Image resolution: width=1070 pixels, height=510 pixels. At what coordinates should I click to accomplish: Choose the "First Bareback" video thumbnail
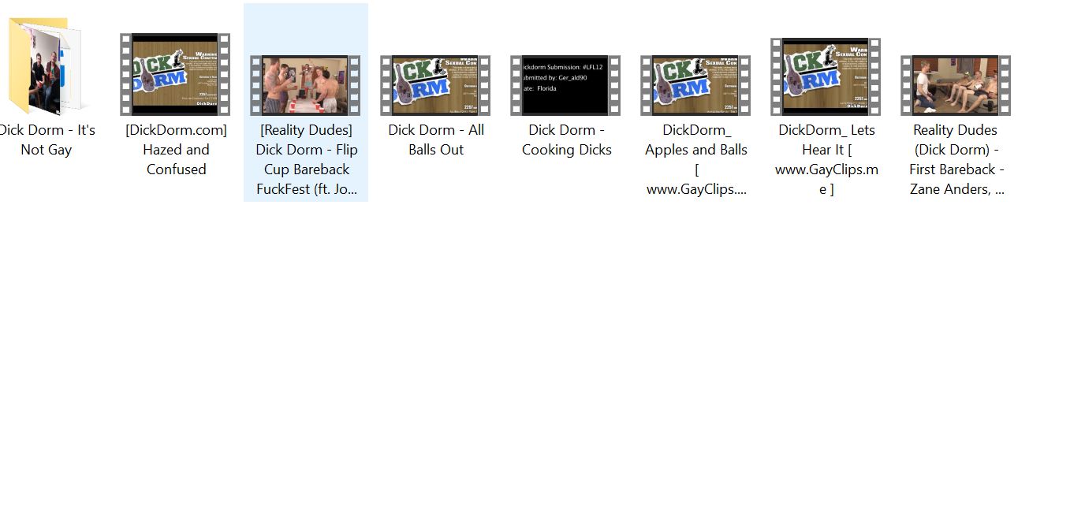point(956,85)
